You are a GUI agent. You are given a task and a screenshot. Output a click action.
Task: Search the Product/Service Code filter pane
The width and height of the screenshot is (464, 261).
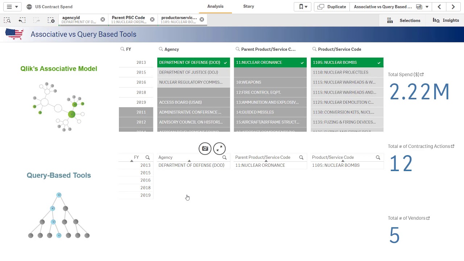[315, 49]
